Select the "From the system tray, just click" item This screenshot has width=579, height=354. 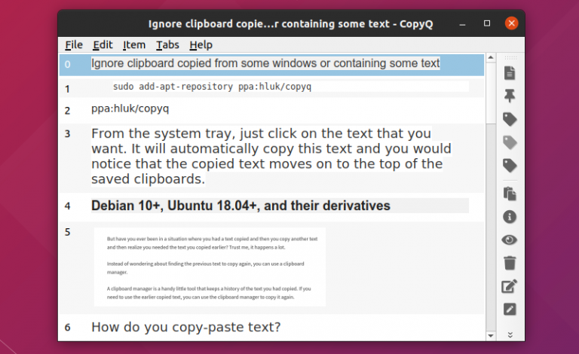(x=271, y=157)
